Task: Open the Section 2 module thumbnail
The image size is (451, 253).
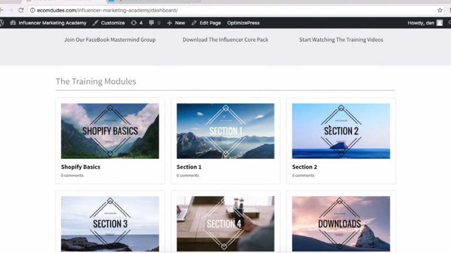Action: click(x=341, y=131)
